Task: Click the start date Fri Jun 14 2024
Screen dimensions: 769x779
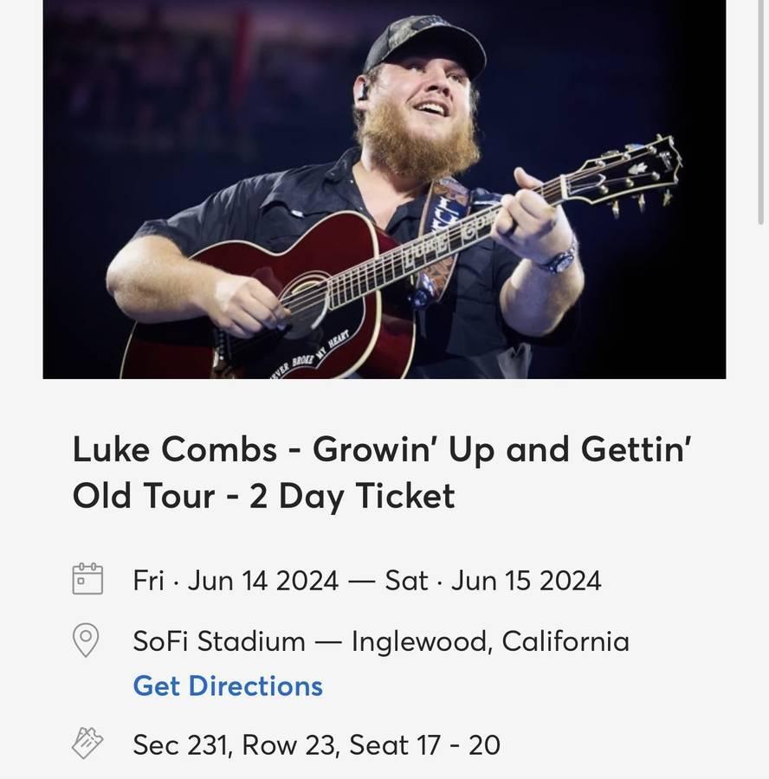Action: coord(236,580)
